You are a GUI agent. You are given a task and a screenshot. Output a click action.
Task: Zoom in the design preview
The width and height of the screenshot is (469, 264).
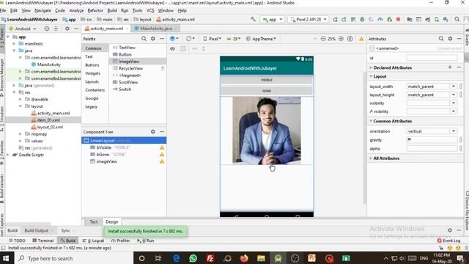click(x=341, y=39)
